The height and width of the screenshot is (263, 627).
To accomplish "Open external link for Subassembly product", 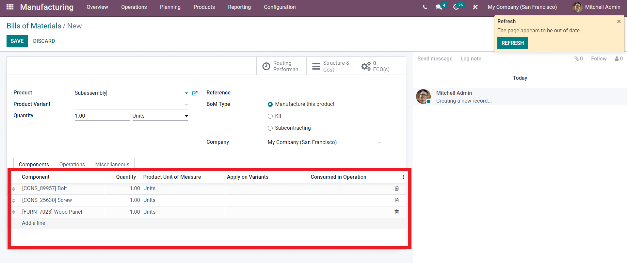I will 195,93.
